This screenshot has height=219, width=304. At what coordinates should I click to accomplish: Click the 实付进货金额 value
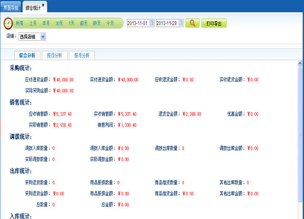pyautogui.click(x=128, y=80)
